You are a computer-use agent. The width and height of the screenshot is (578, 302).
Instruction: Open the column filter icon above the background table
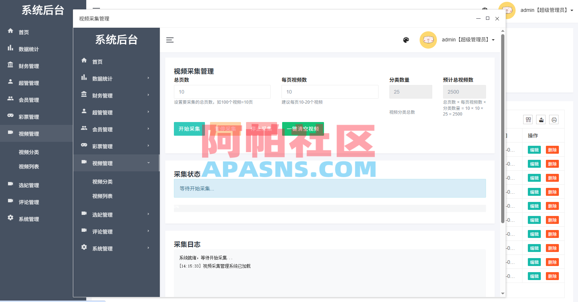coord(528,120)
